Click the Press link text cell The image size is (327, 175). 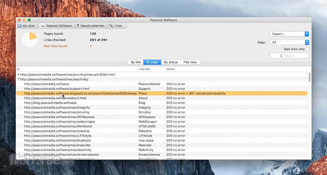[x=143, y=93]
